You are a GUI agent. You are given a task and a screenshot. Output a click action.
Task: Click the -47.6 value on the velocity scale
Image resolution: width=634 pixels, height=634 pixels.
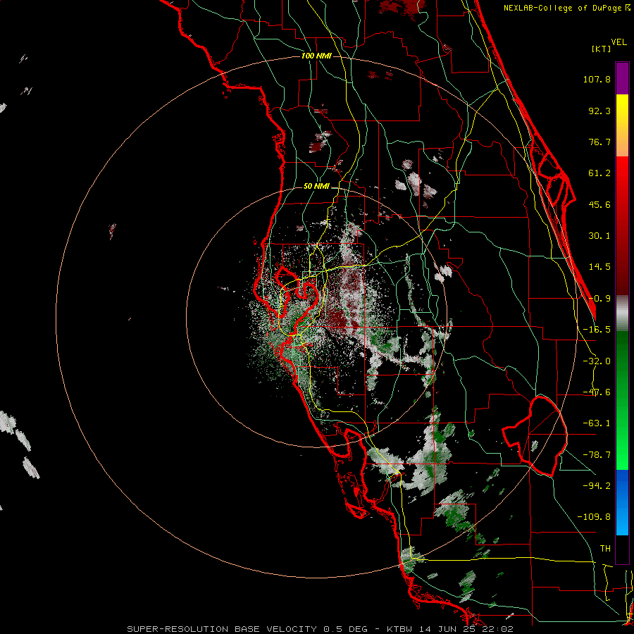pyautogui.click(x=597, y=392)
